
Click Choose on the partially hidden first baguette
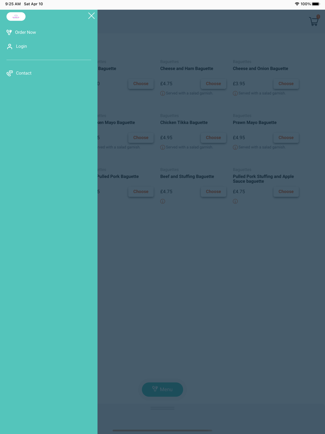141,84
